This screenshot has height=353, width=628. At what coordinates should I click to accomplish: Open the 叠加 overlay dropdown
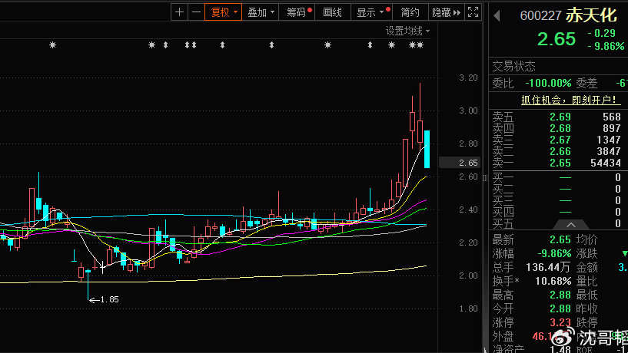[x=261, y=12]
